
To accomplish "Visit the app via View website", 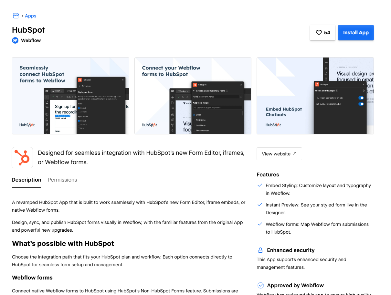I will (x=279, y=154).
